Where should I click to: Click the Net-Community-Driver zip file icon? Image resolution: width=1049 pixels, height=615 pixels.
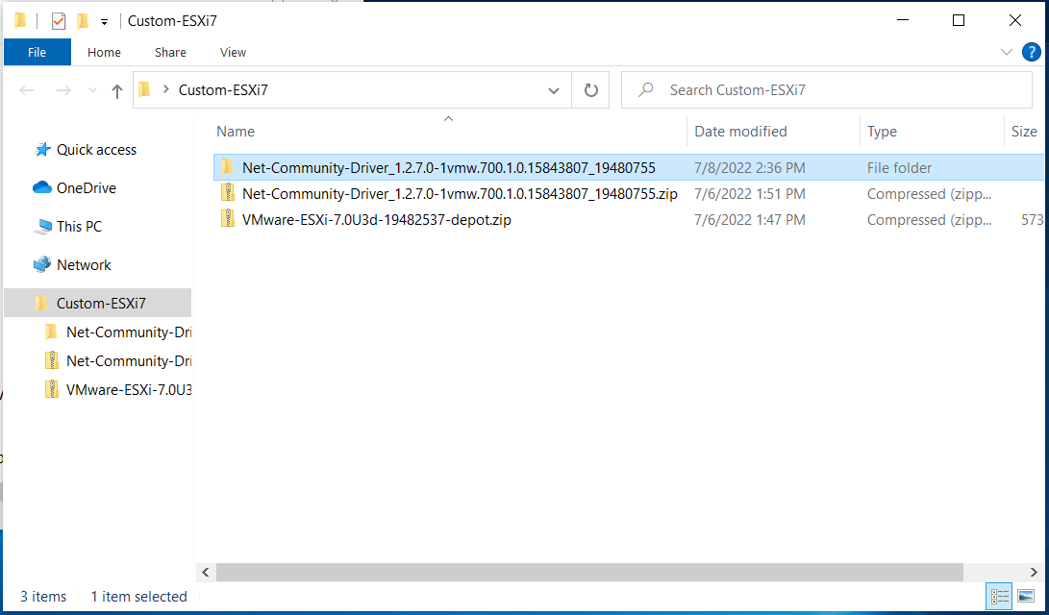[228, 193]
